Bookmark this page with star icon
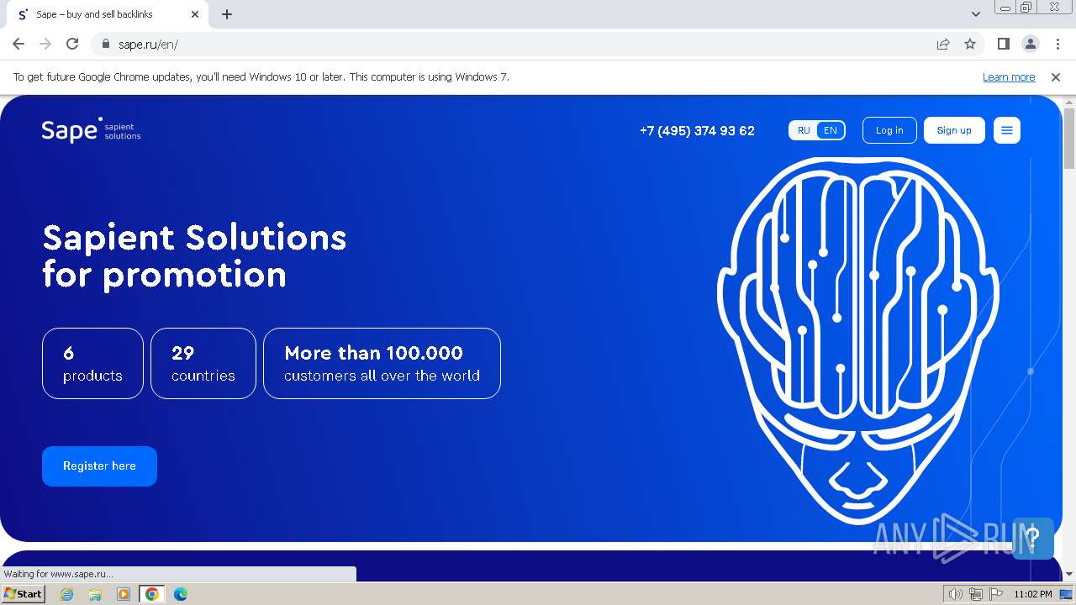The image size is (1076, 605). pos(970,44)
